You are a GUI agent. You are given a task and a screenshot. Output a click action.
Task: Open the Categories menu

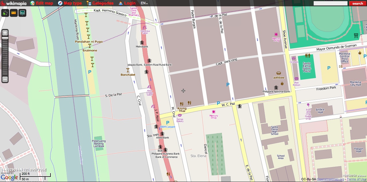click(100, 3)
